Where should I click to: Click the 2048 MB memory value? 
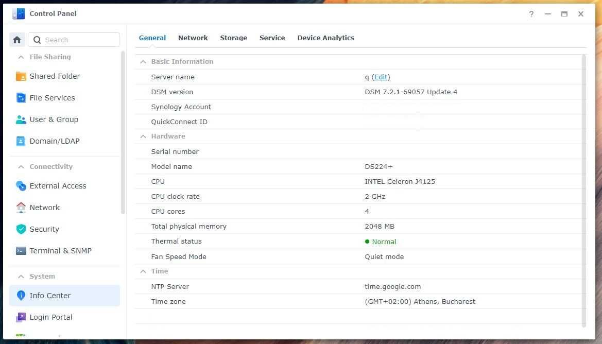[x=380, y=227]
